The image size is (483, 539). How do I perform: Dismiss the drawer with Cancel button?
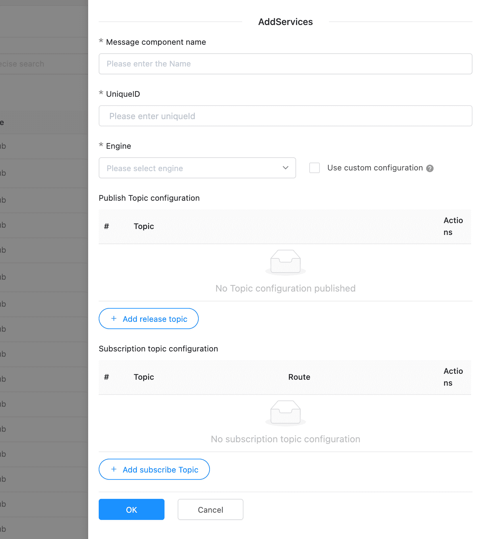tap(211, 509)
